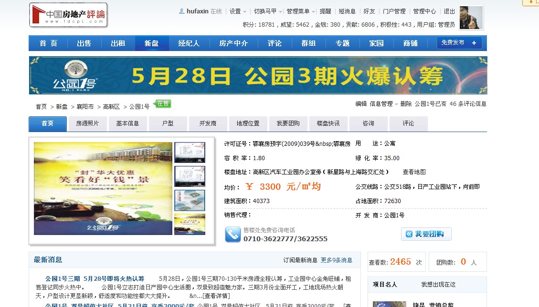
Task: Click the 编辑 link
Action: coord(361,104)
